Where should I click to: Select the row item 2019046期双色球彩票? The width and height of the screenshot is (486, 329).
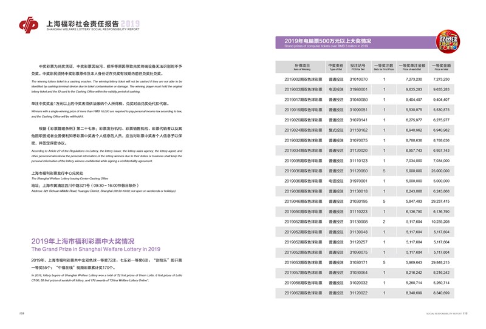(303, 202)
